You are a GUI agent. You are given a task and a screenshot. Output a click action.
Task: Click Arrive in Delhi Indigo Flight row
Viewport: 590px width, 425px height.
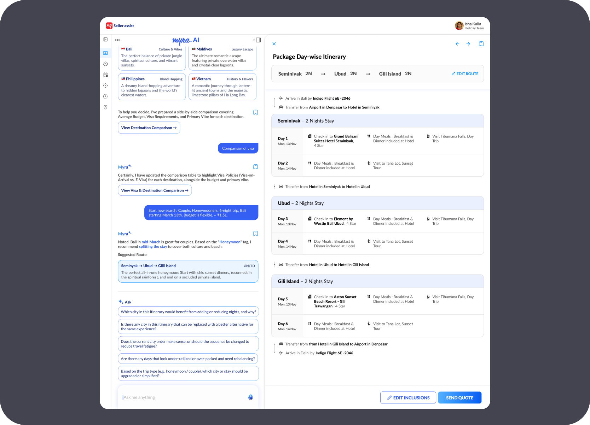[x=316, y=353]
